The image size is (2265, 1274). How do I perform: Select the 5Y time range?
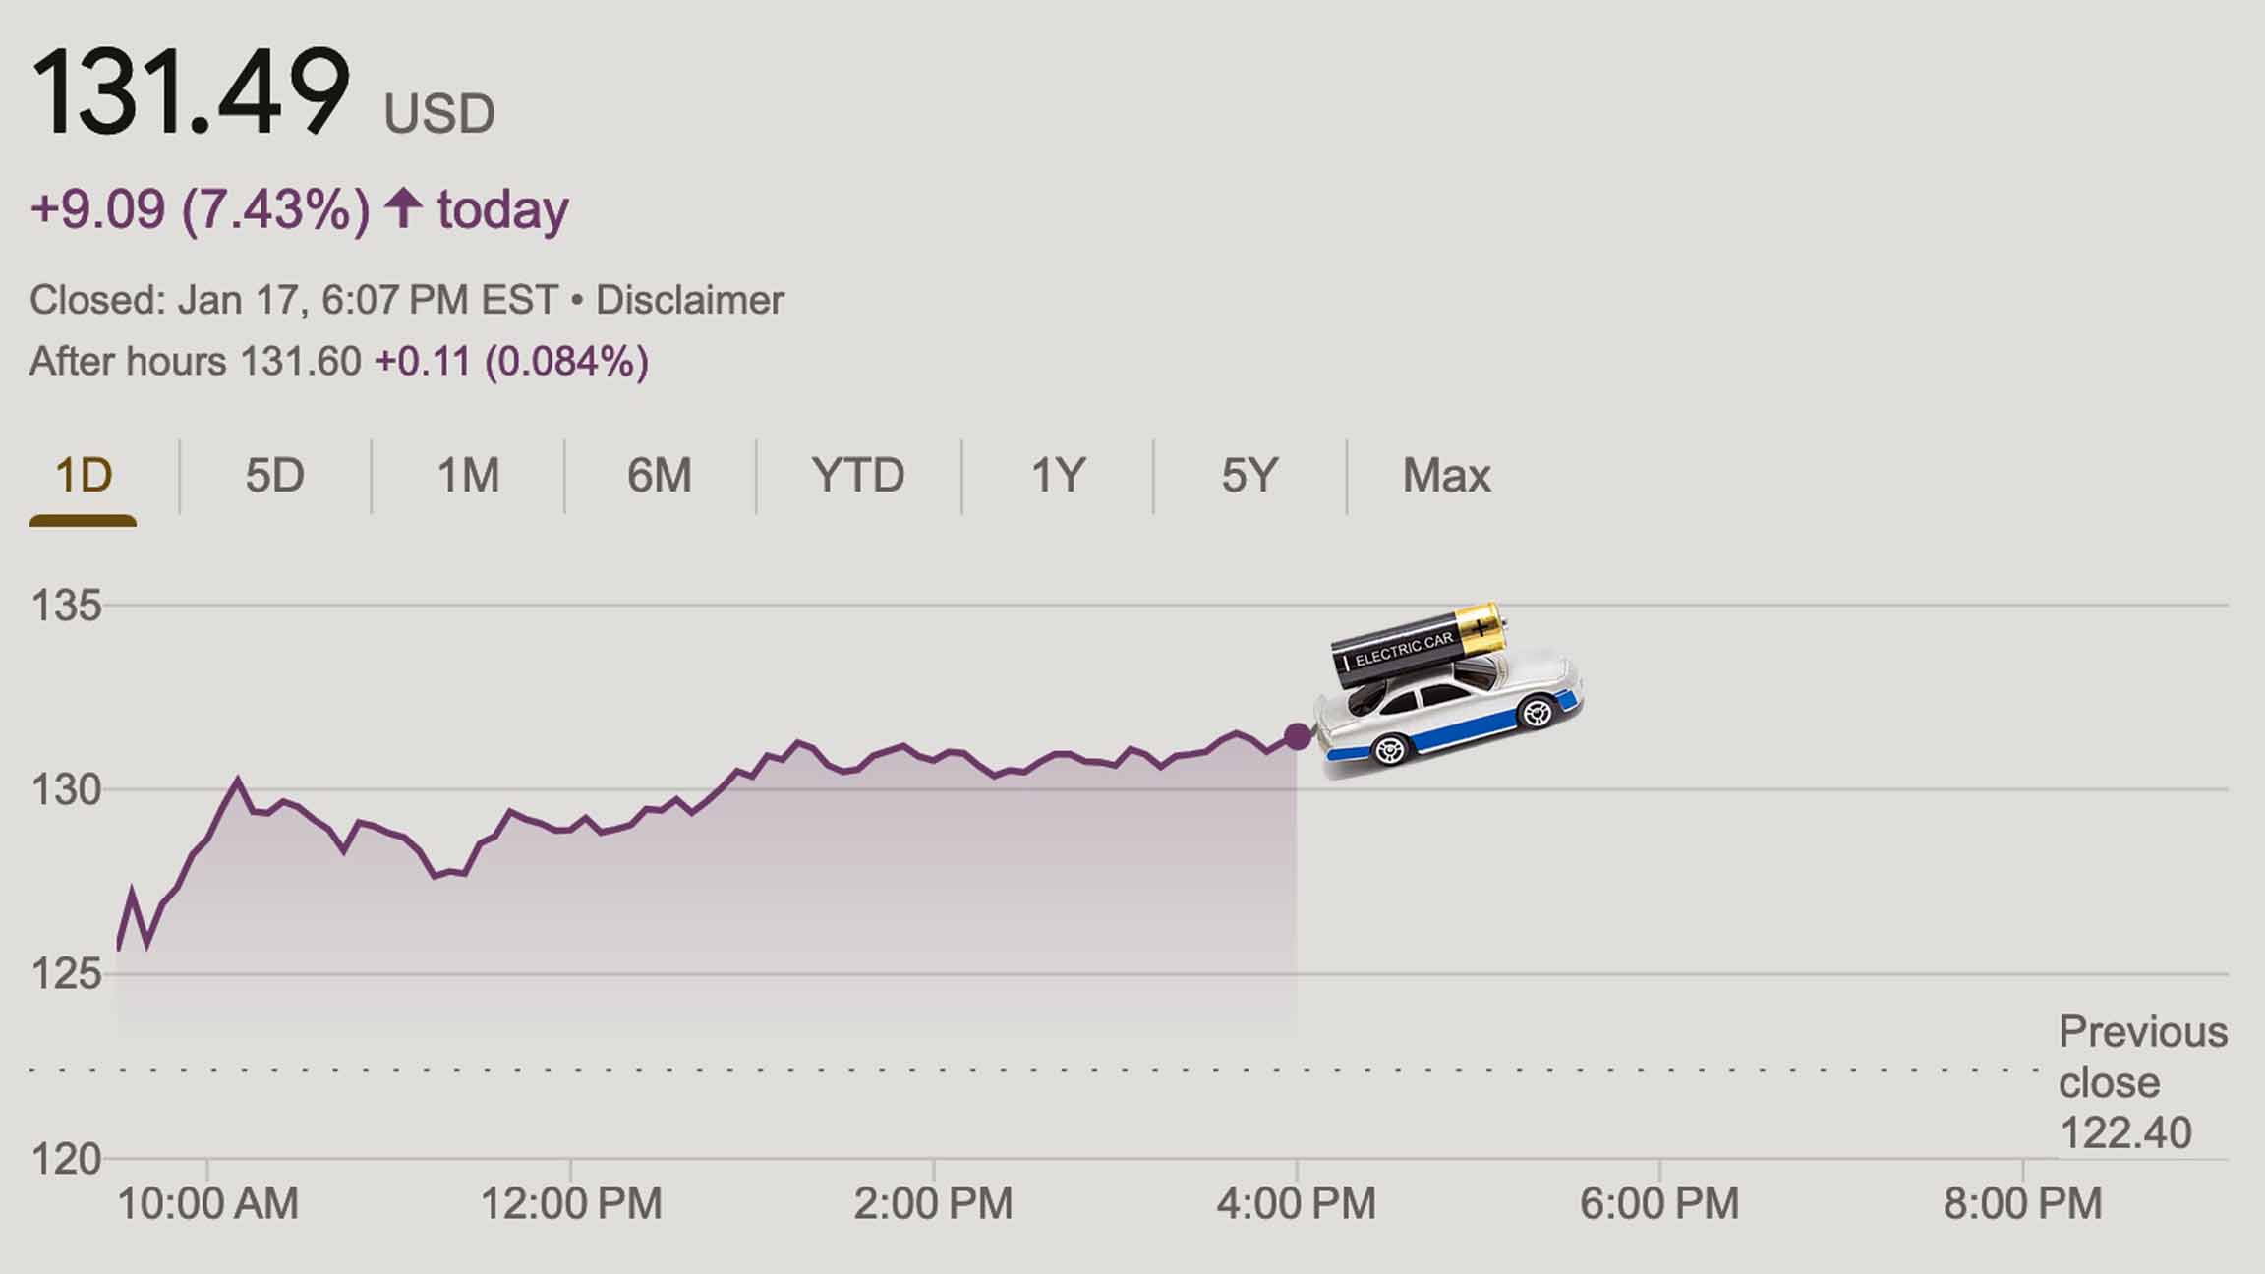[1247, 475]
